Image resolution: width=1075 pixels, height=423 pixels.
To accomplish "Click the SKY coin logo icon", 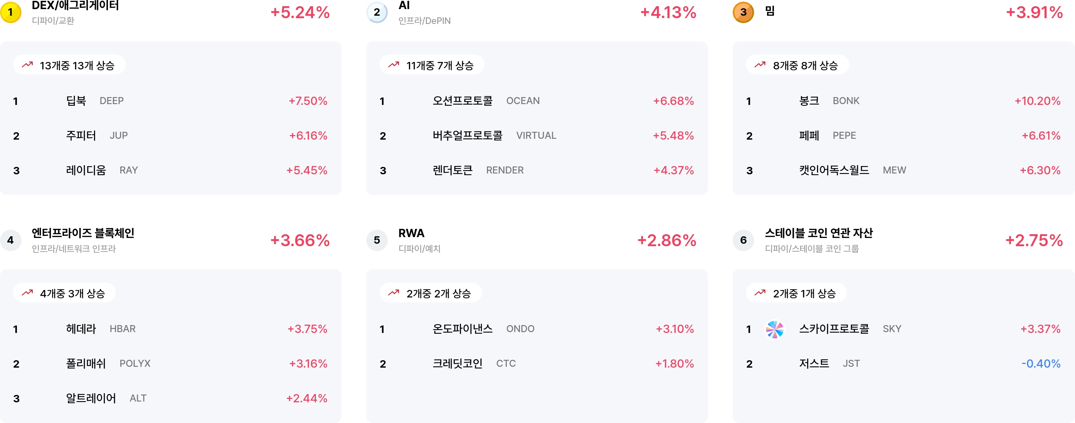I will click(x=774, y=329).
